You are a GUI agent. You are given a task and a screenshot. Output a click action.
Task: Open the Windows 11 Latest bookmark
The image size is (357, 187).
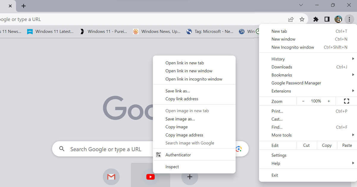point(51,31)
